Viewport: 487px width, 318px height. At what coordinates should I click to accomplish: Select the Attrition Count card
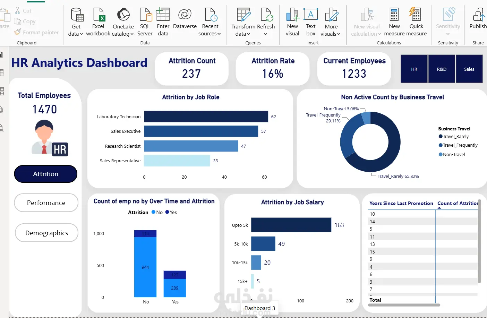click(192, 69)
